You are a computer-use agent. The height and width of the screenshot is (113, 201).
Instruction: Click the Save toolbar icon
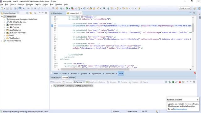coord(8,8)
